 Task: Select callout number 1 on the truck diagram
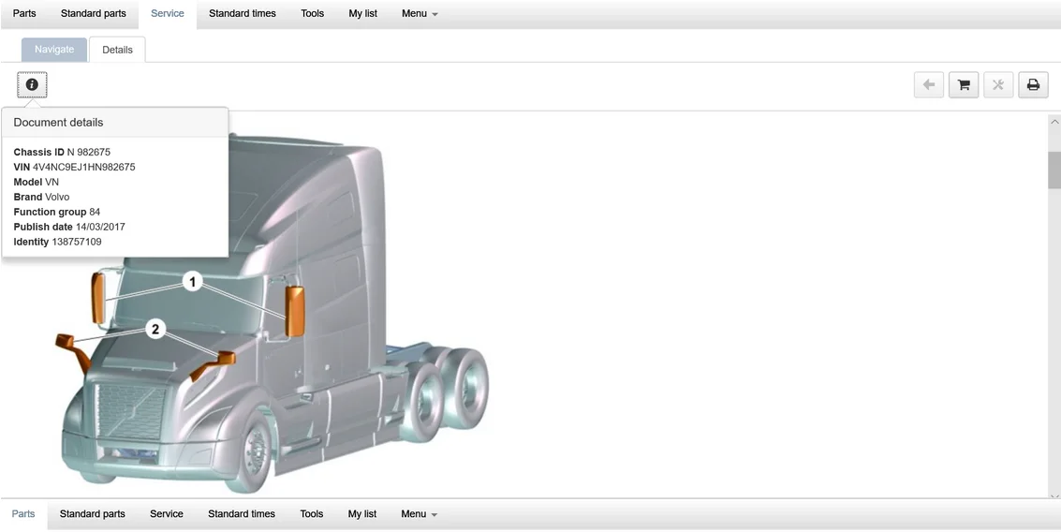(193, 281)
